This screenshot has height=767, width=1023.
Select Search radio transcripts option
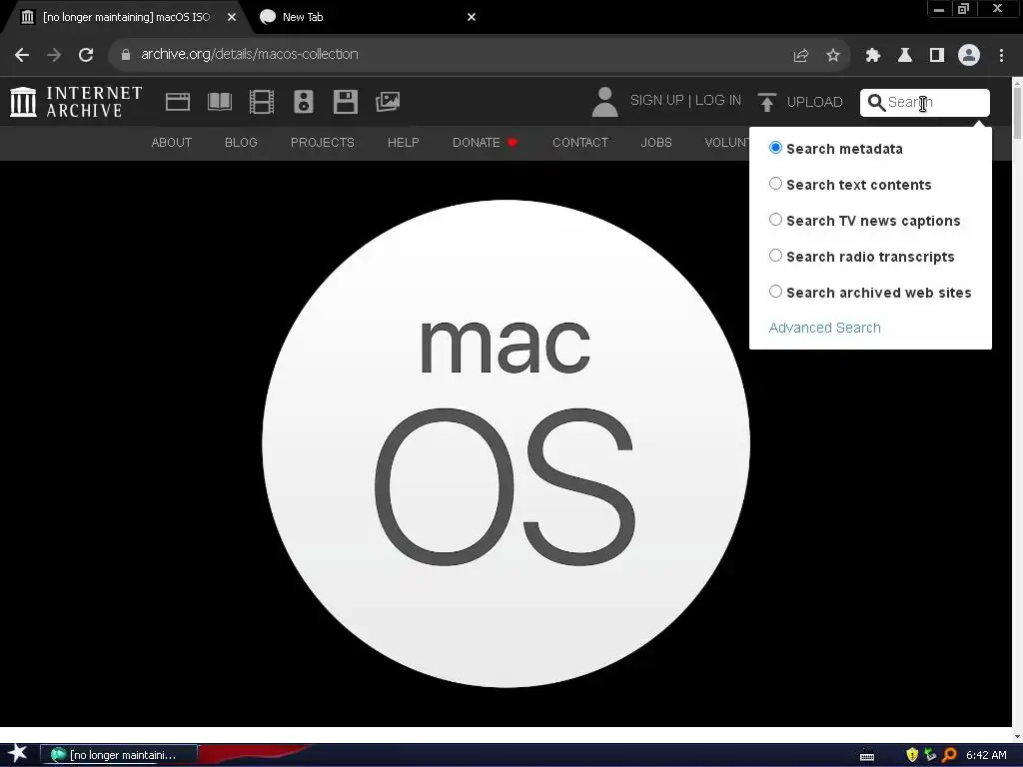pyautogui.click(x=775, y=255)
